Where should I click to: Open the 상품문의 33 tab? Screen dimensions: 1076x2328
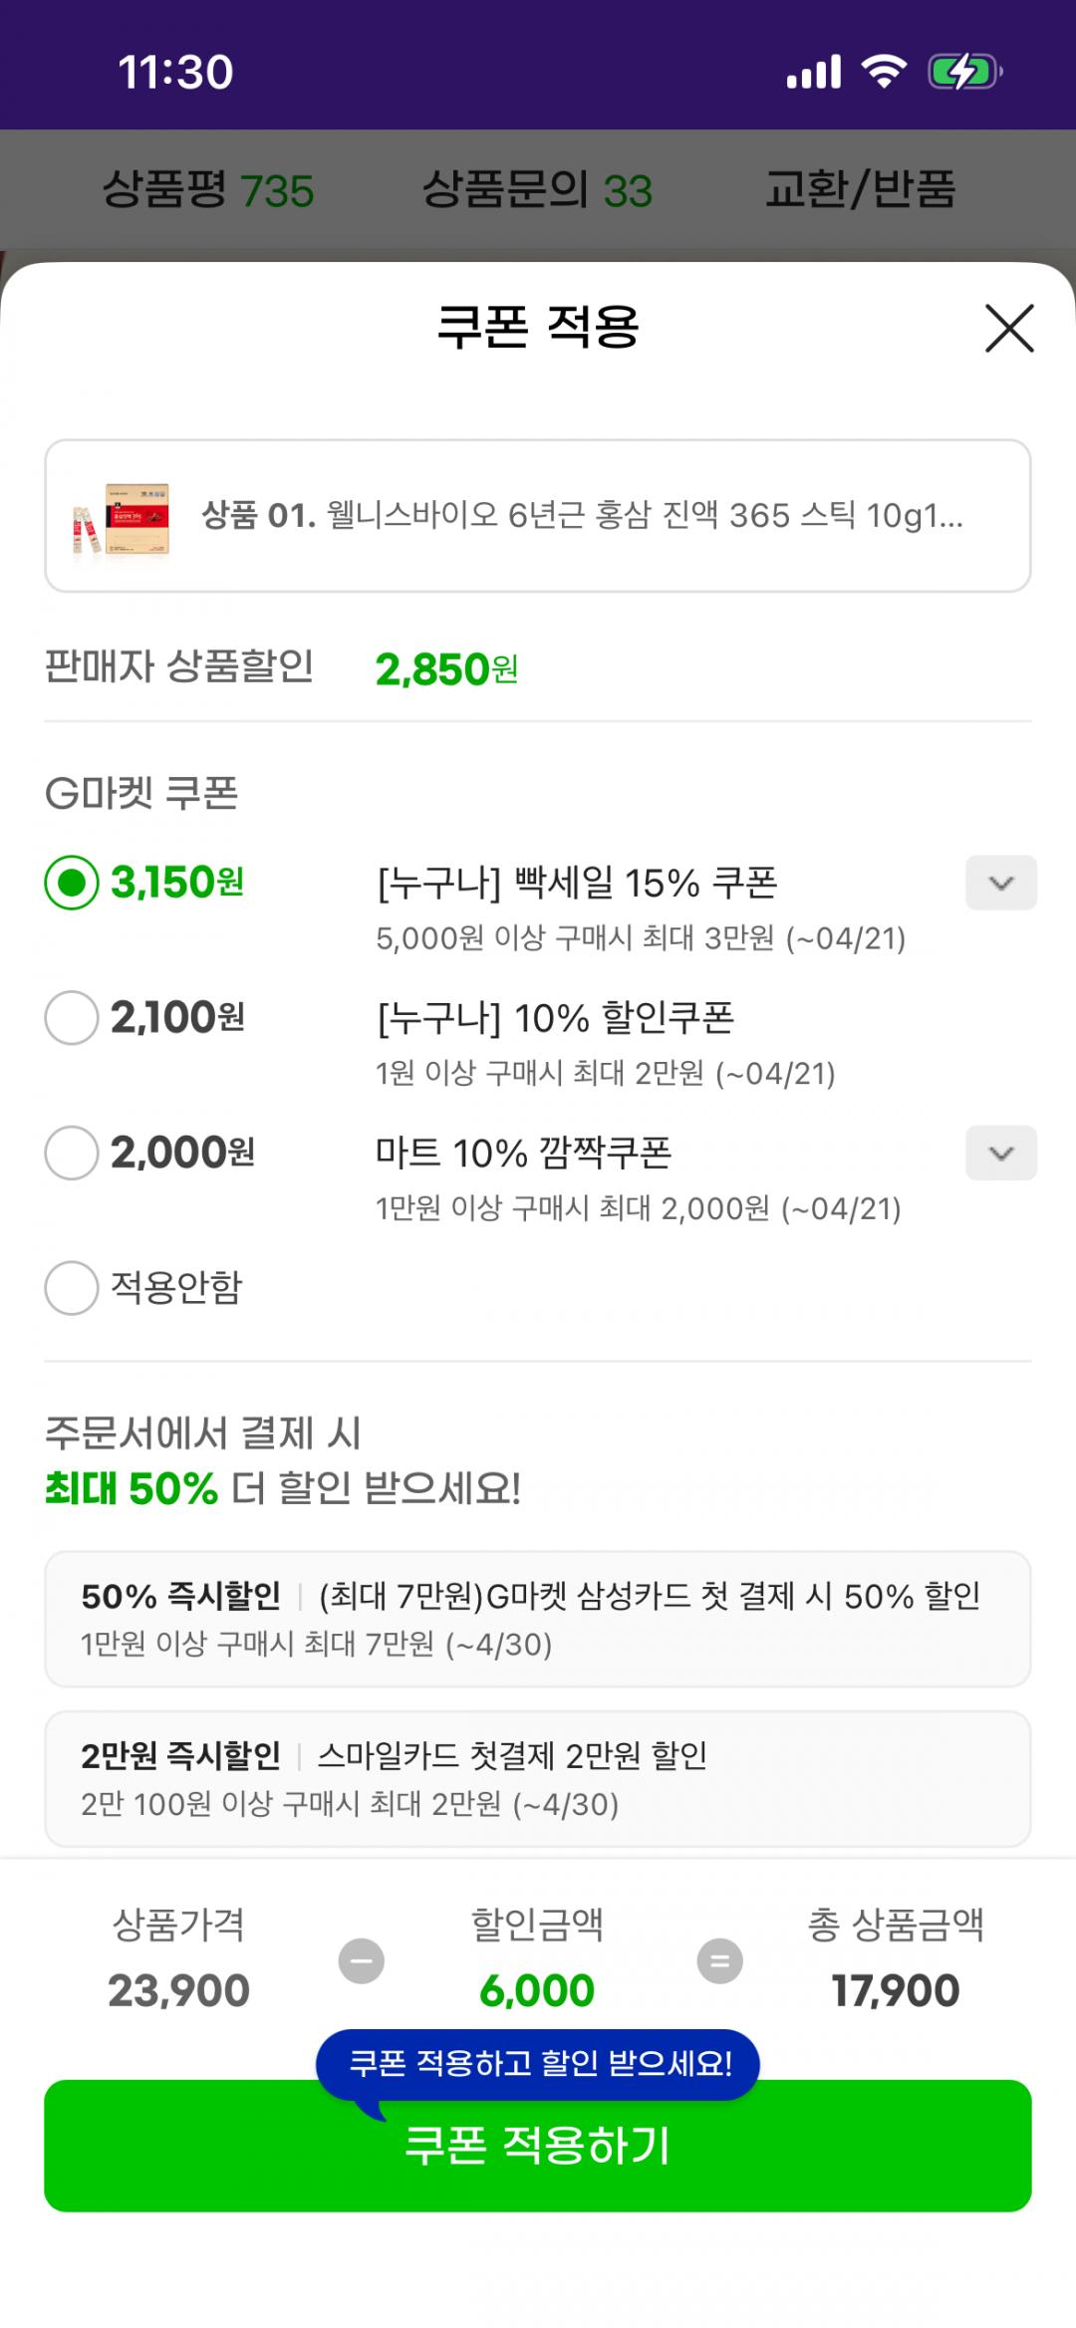click(x=537, y=189)
